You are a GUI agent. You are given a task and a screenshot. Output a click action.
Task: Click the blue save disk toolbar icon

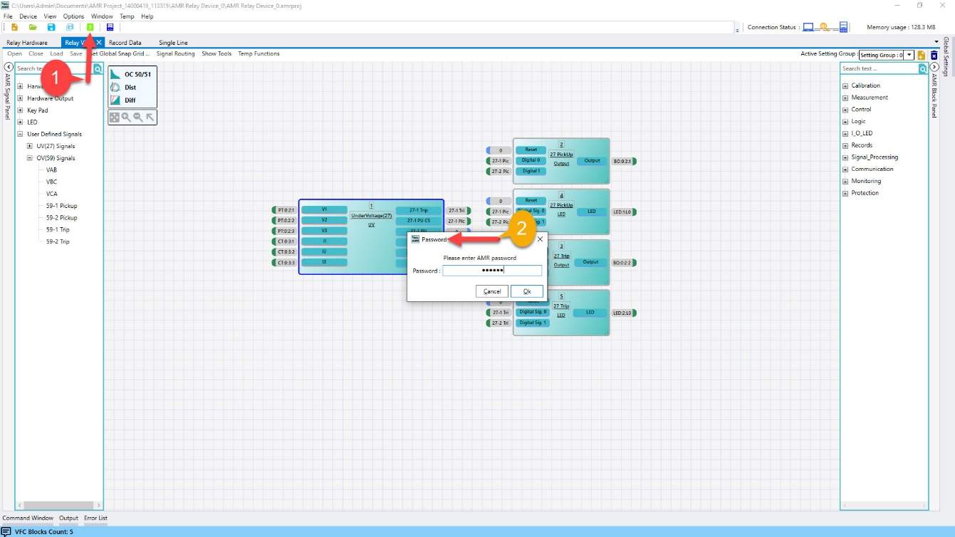tap(51, 27)
